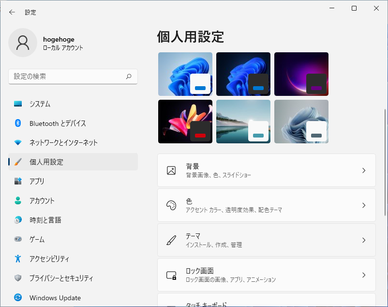Click the paintbrush icon beside 個人用設定
388x307 pixels.
point(18,162)
